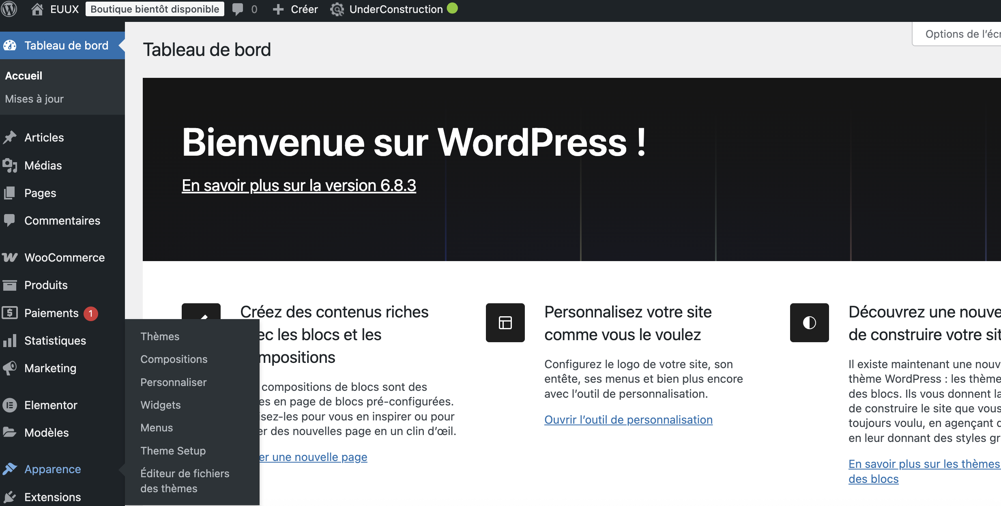1001x506 pixels.
Task: Click the UnderConstruction gear icon
Action: pyautogui.click(x=337, y=9)
